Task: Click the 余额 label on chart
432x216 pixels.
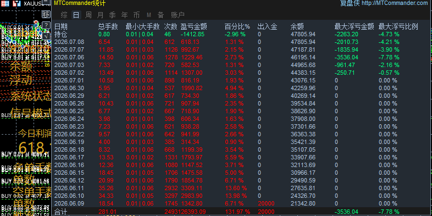Action: pyautogui.click(x=21, y=66)
